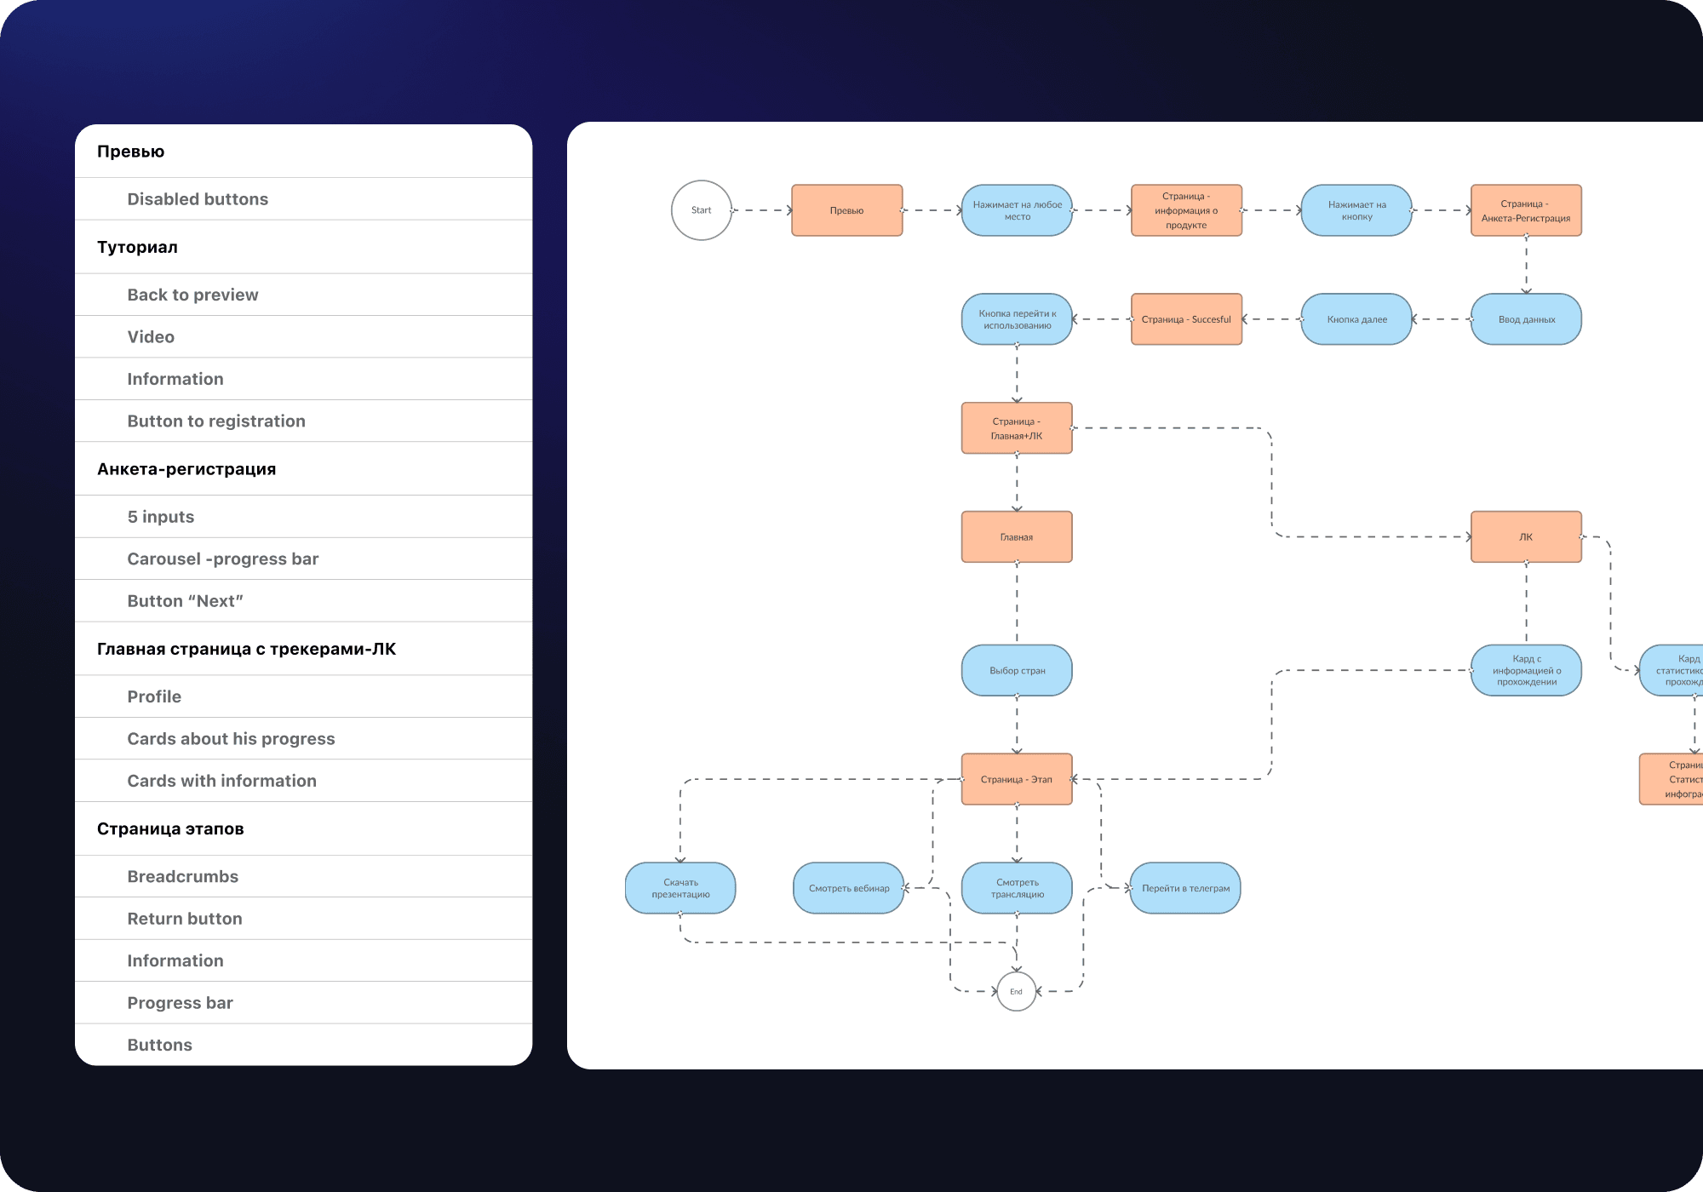
Task: Click the Скачать презентацию node
Action: coord(680,888)
